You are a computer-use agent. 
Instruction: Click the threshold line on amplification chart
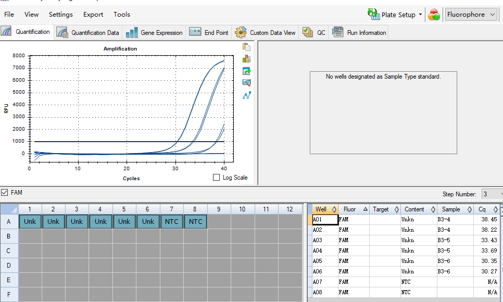[128, 141]
